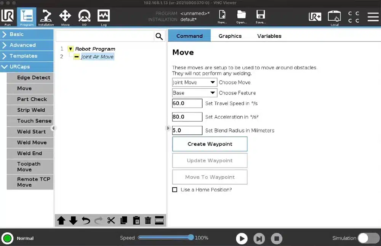Cut the selected node with scissors
The height and width of the screenshot is (246, 381).
coord(111,220)
